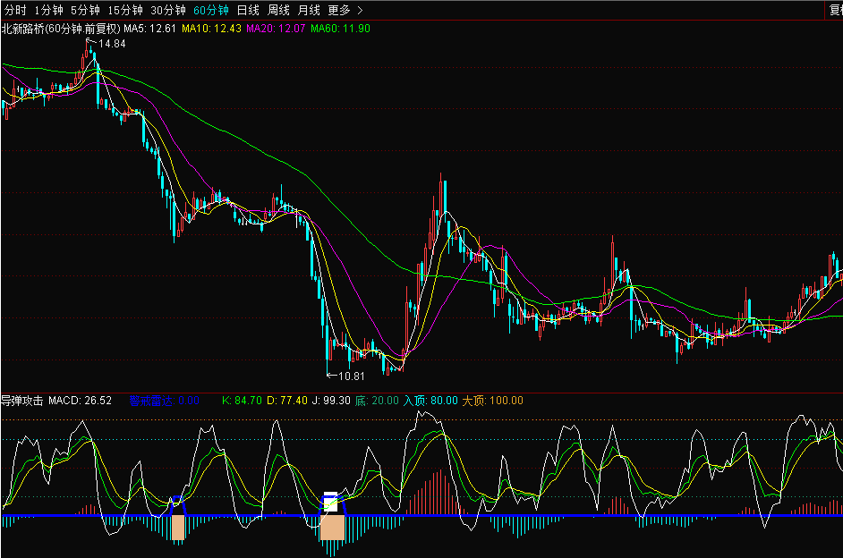Open the 周线 weekly chart
This screenshot has height=558, width=843.
click(278, 10)
